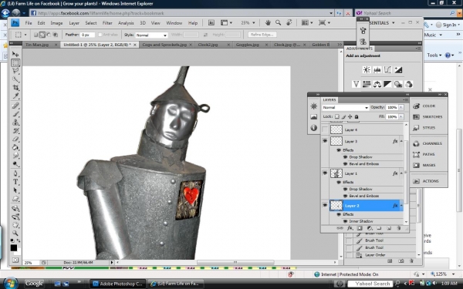This screenshot has height=289, width=463.
Task: Delete layer using the trash icon
Action: [x=399, y=228]
